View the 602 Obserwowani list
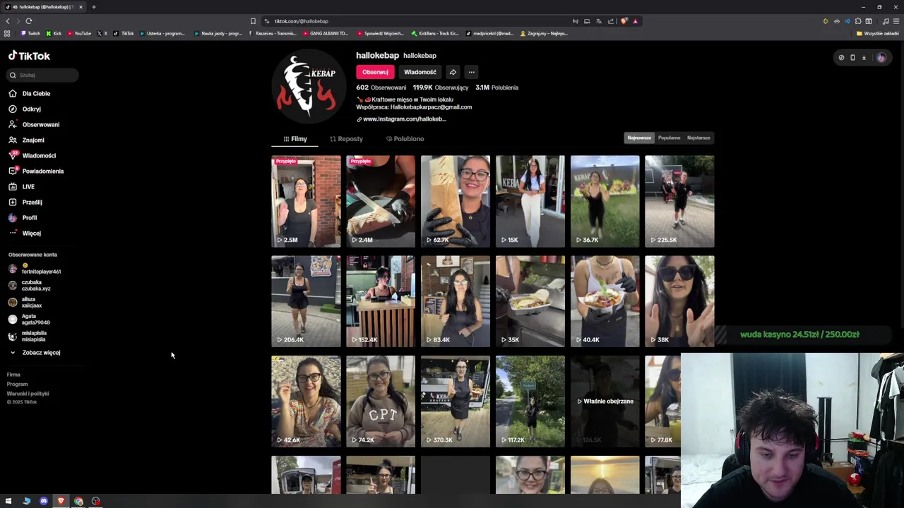This screenshot has width=904, height=508. tap(381, 87)
